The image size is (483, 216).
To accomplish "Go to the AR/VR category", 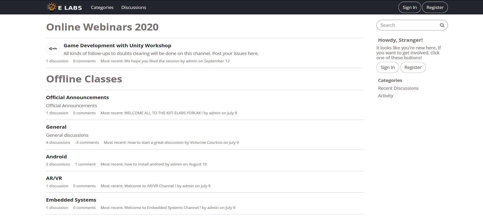I will pyautogui.click(x=54, y=178).
